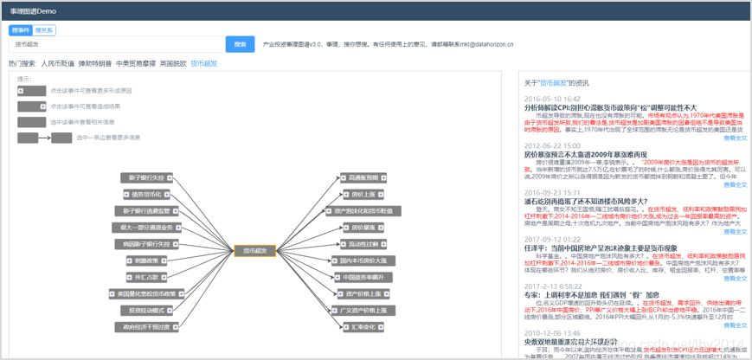Expand results of 高通胀预期 via right plus

tap(382, 178)
